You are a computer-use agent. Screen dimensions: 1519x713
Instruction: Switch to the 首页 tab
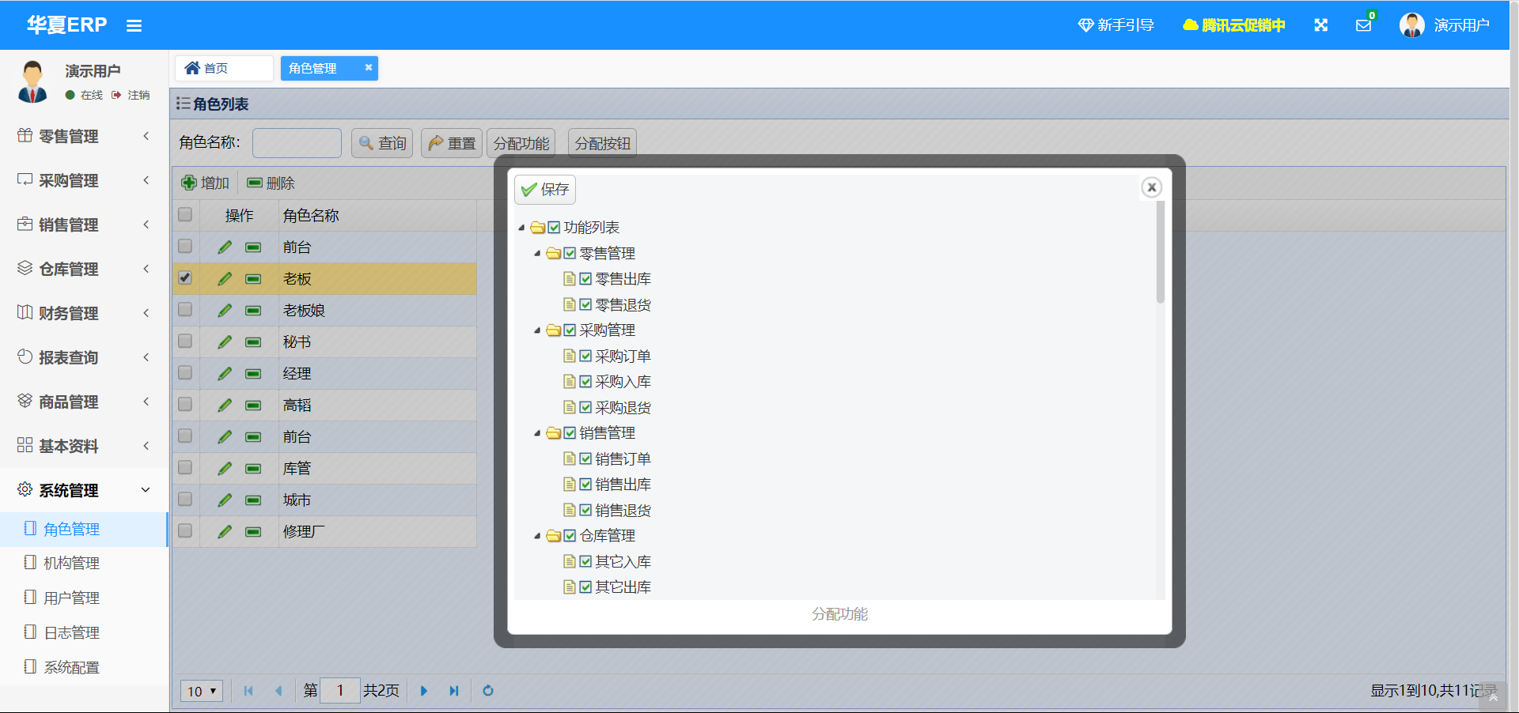coord(224,68)
